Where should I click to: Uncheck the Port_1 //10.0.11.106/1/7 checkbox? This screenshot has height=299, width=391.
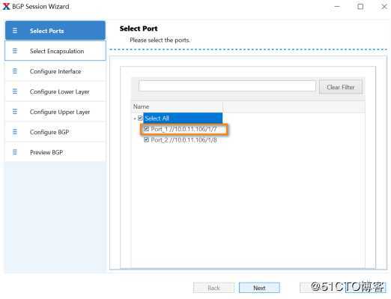pyautogui.click(x=146, y=129)
